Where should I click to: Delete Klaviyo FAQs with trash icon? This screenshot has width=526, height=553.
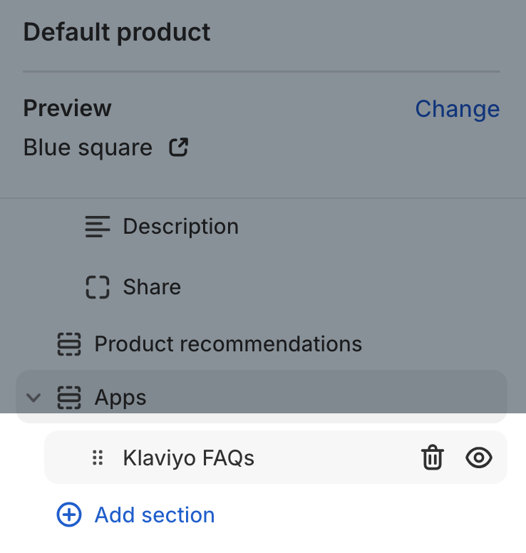(x=432, y=458)
